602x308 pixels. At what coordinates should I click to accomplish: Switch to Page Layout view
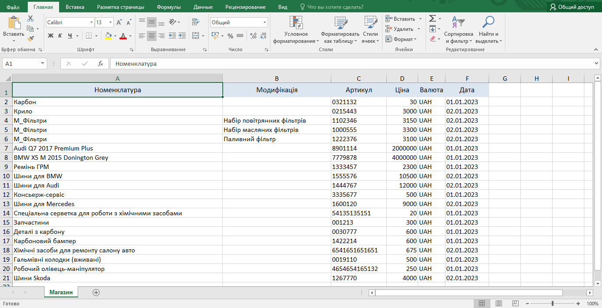pos(498,304)
